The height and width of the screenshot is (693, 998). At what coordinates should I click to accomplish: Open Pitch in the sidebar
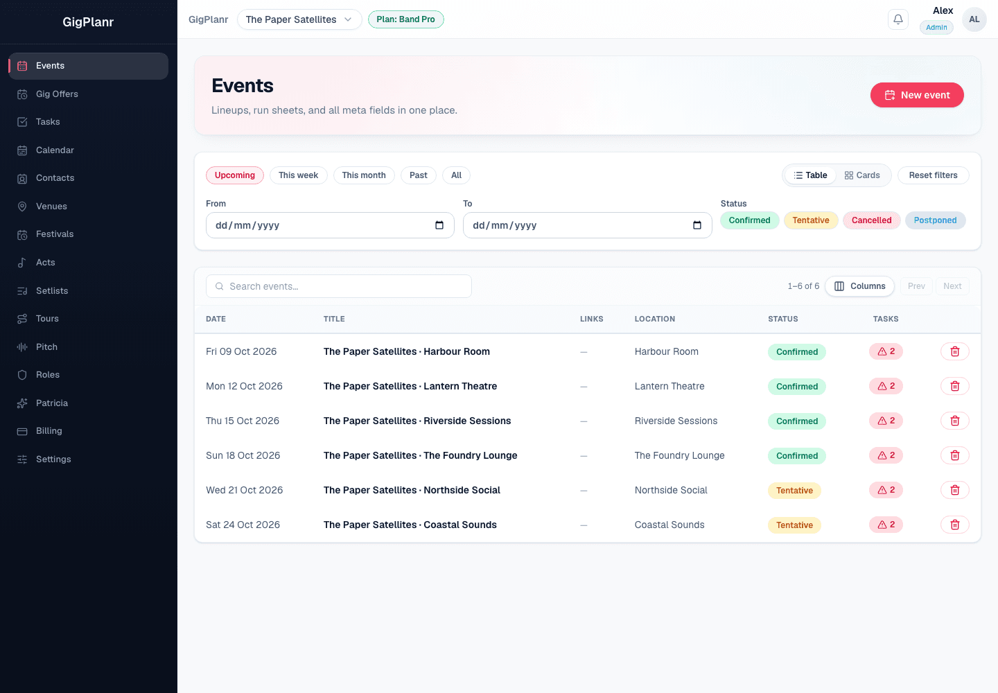click(x=88, y=347)
